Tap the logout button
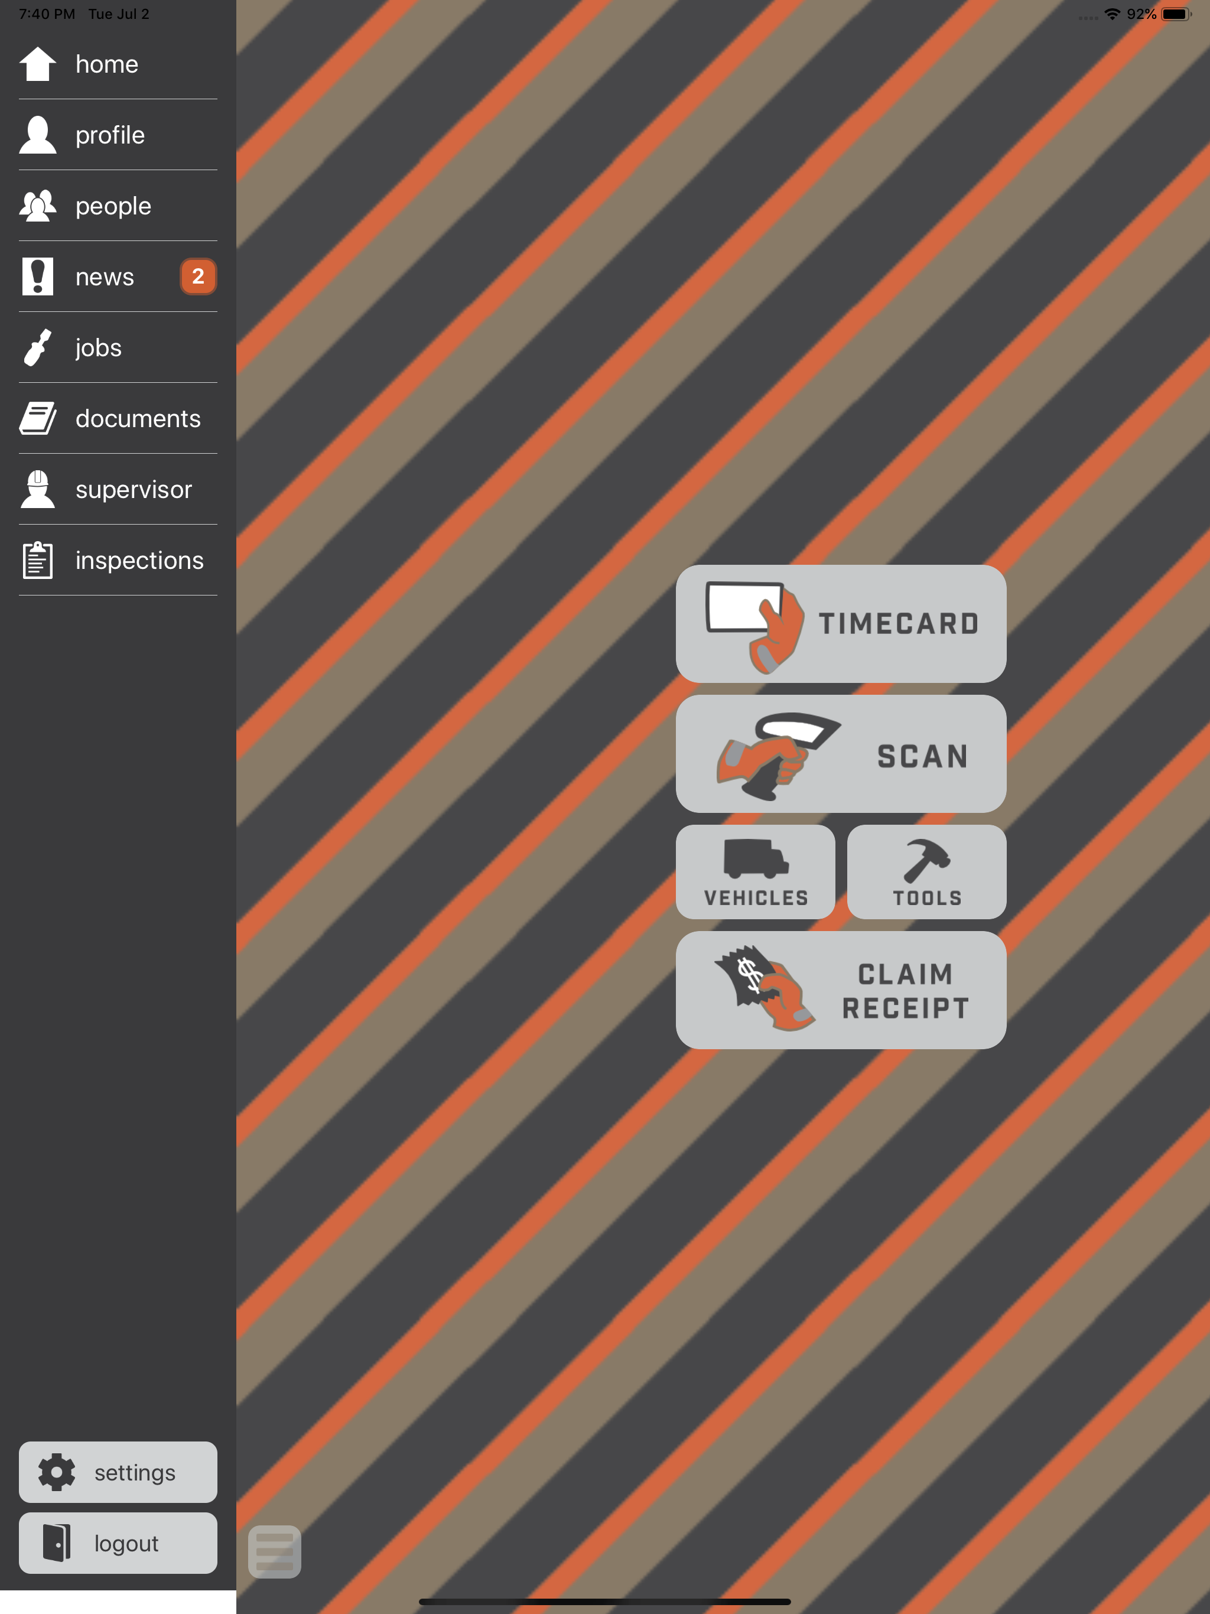Viewport: 1210px width, 1614px height. [x=118, y=1543]
